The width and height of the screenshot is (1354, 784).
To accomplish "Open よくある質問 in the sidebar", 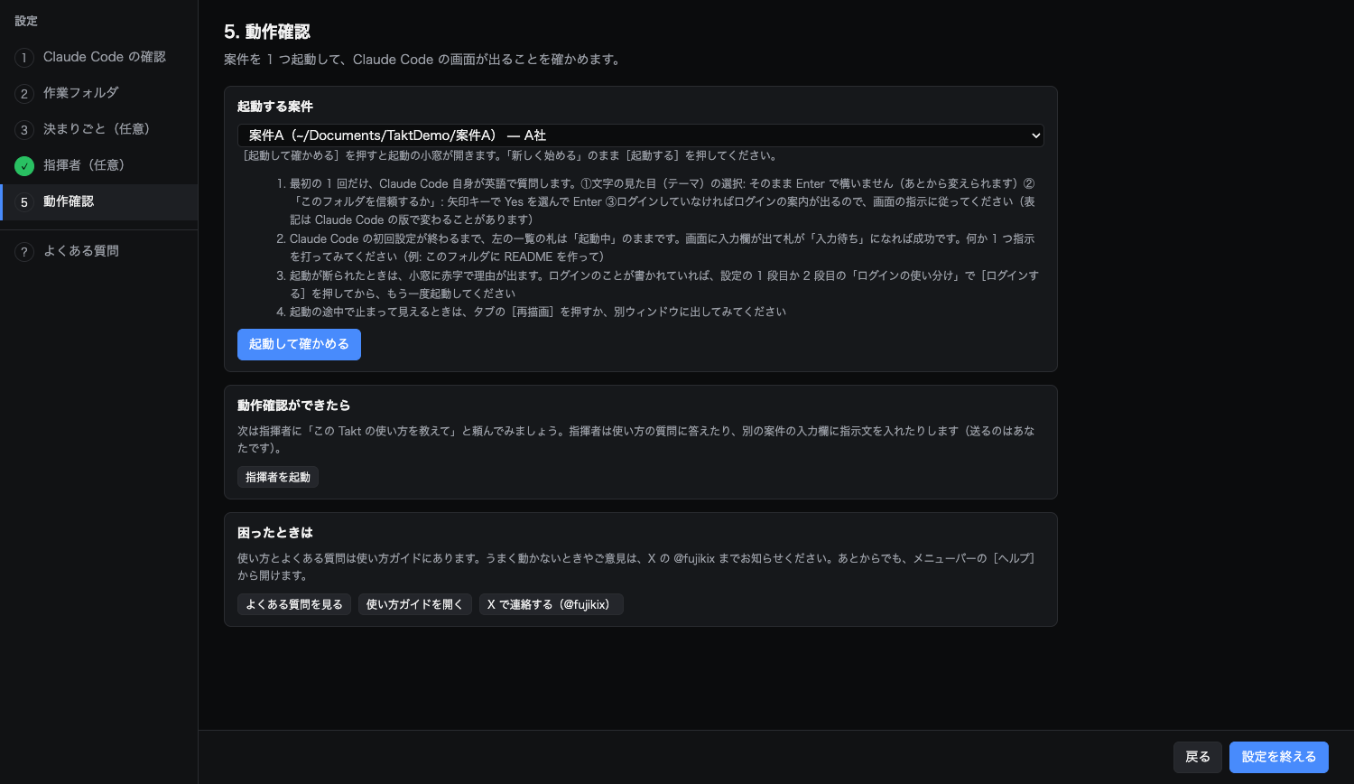I will coord(98,251).
